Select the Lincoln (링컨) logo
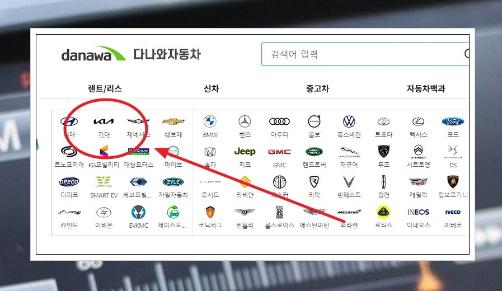The width and height of the screenshot is (502, 291). [383, 182]
